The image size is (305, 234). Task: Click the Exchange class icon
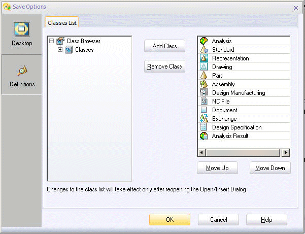(204, 118)
